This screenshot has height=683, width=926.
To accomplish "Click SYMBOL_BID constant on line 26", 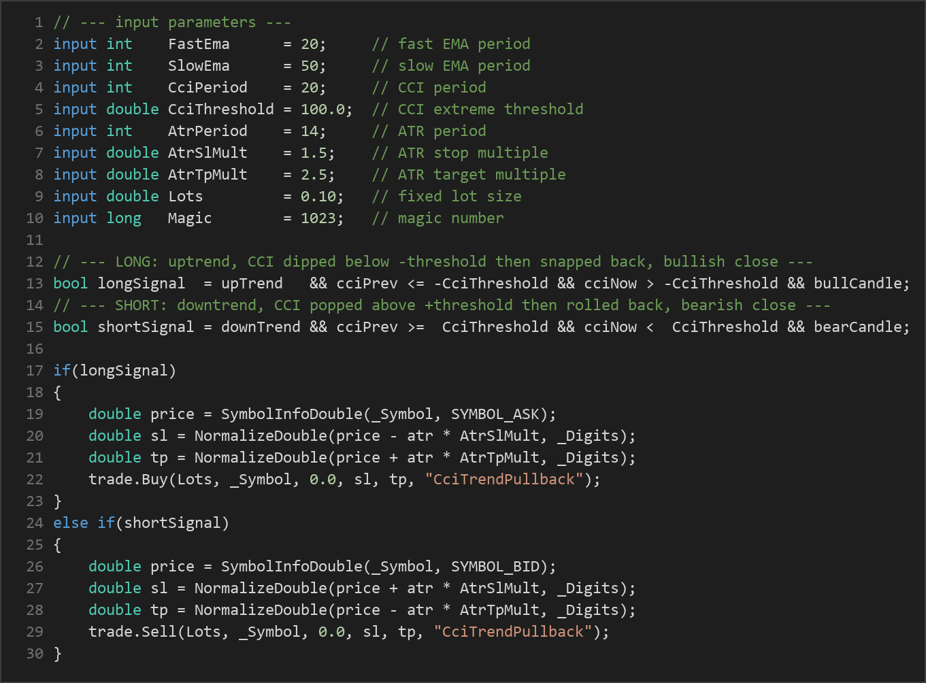I will click(495, 566).
